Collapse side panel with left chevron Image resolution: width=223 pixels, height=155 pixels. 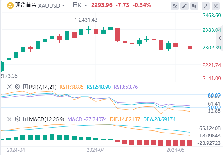[220, 38]
